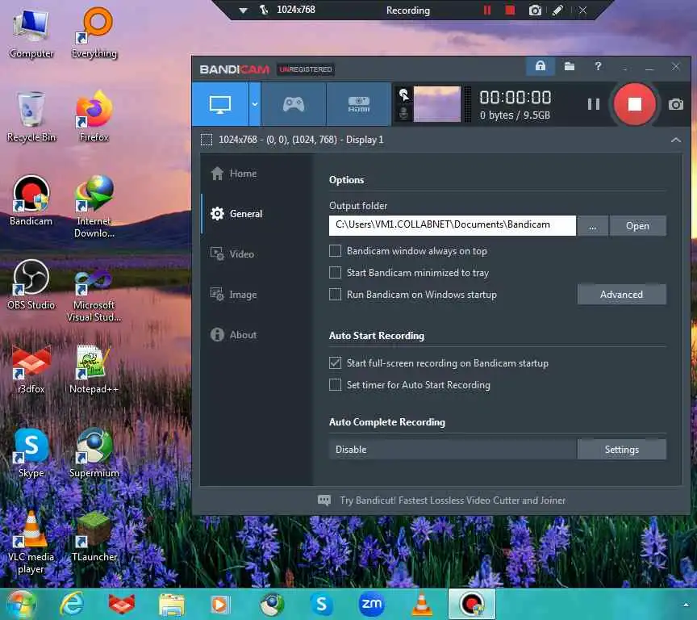Open Supermium browser desktop icon

pyautogui.click(x=94, y=453)
